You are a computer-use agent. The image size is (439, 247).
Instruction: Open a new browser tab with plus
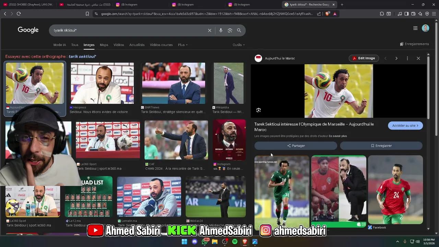[x=342, y=4]
